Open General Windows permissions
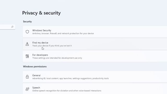Image resolution: width=167 pixels, height=94 pixels. click(x=95, y=77)
